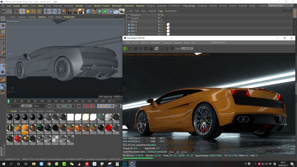297x167 pixels.
Task: Toggle the Autokeying button
Action: [89, 106]
